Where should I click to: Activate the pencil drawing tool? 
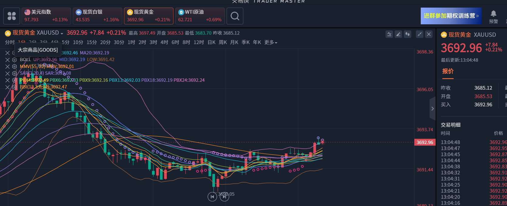click(x=398, y=34)
